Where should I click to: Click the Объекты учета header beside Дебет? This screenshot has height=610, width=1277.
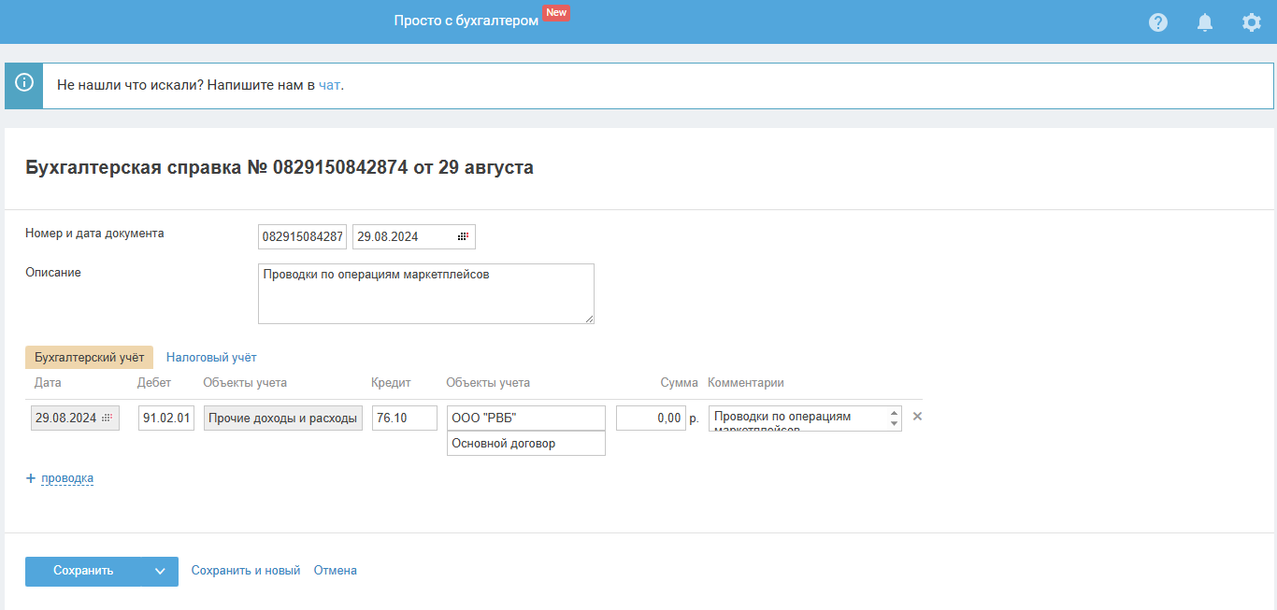click(245, 383)
